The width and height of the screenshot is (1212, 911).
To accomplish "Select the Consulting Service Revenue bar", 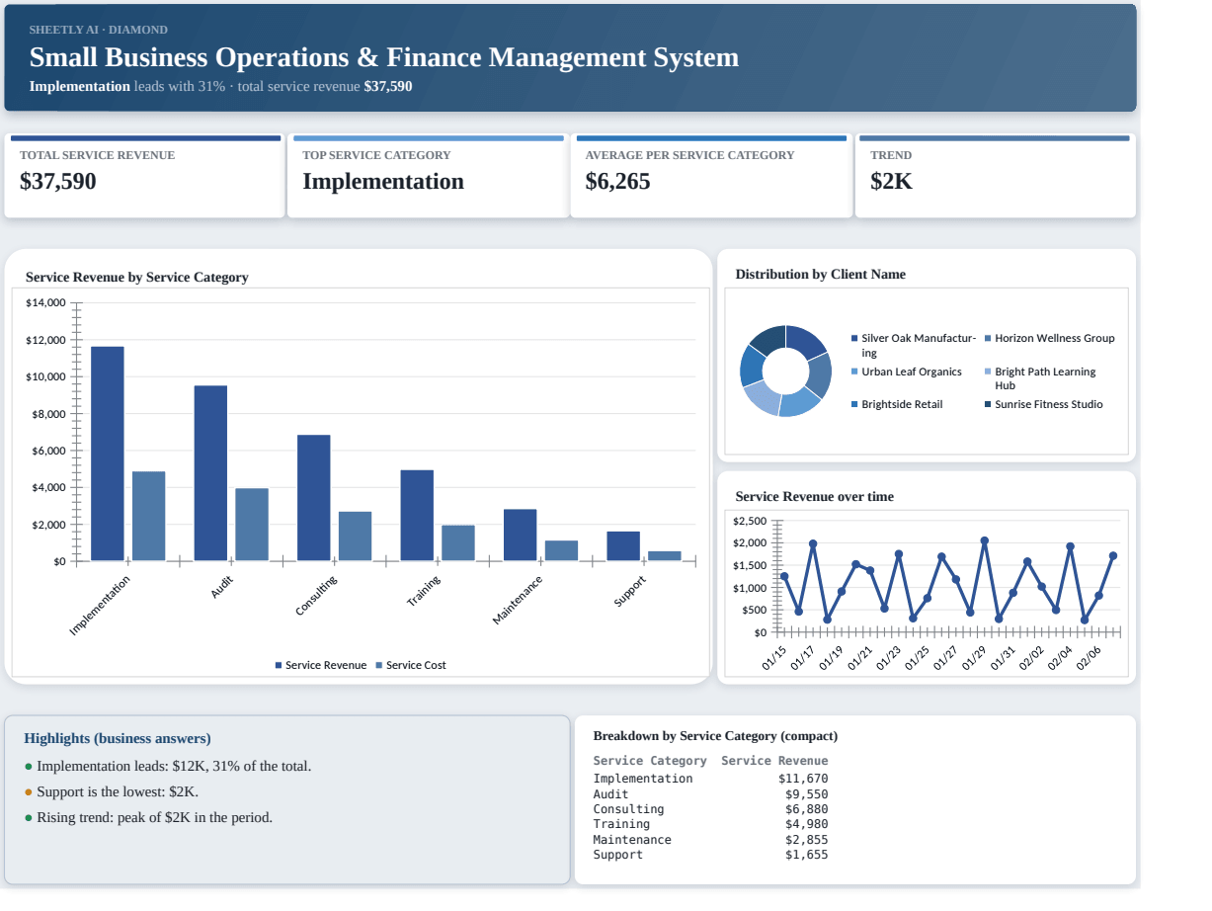I will (x=314, y=498).
